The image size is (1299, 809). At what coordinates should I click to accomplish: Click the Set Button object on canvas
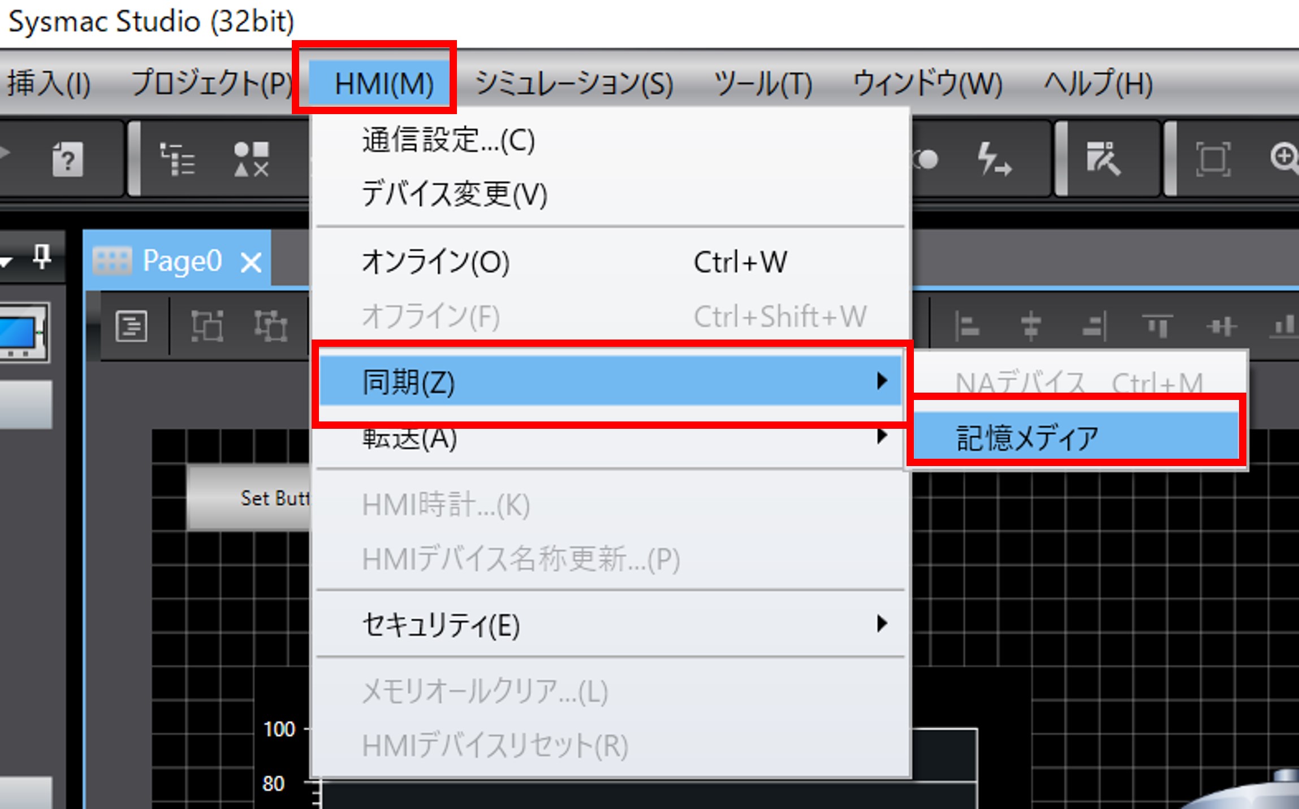tap(249, 498)
